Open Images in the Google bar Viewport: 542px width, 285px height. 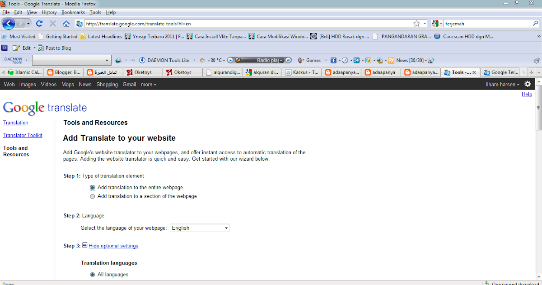28,85
